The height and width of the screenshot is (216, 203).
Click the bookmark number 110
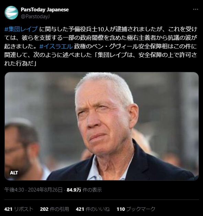[x=121, y=209]
